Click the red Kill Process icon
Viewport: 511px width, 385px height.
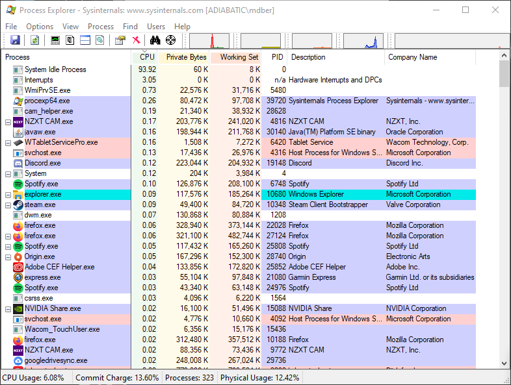pos(137,40)
